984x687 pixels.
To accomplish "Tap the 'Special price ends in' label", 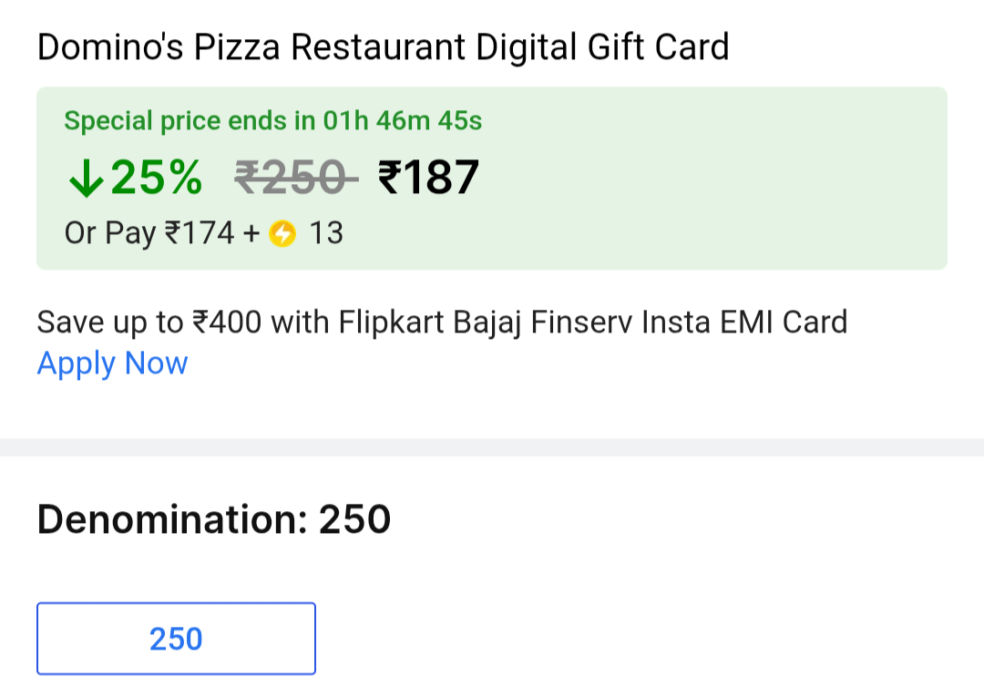I will pyautogui.click(x=186, y=120).
